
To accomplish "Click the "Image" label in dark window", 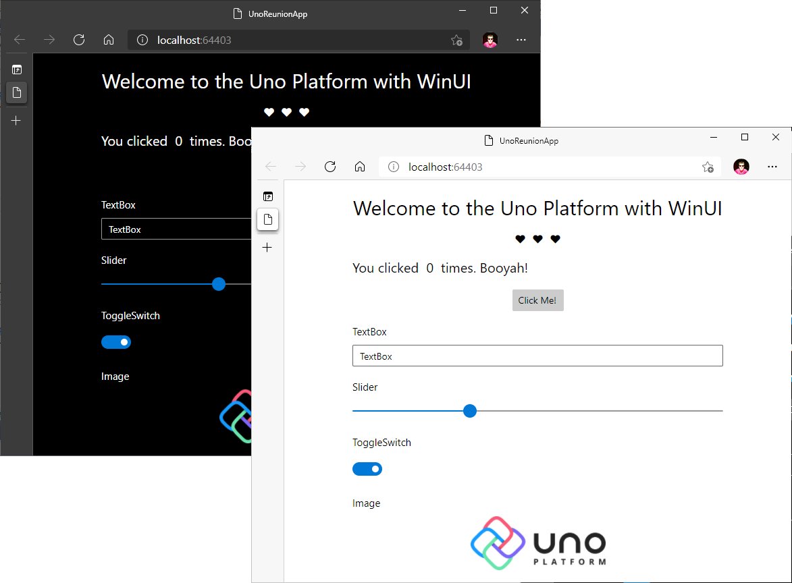I will [115, 377].
